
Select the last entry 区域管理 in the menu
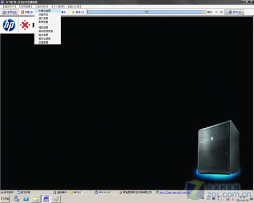click(x=43, y=42)
